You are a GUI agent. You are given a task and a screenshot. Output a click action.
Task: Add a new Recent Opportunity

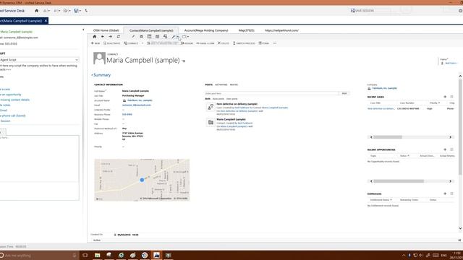tap(445, 149)
